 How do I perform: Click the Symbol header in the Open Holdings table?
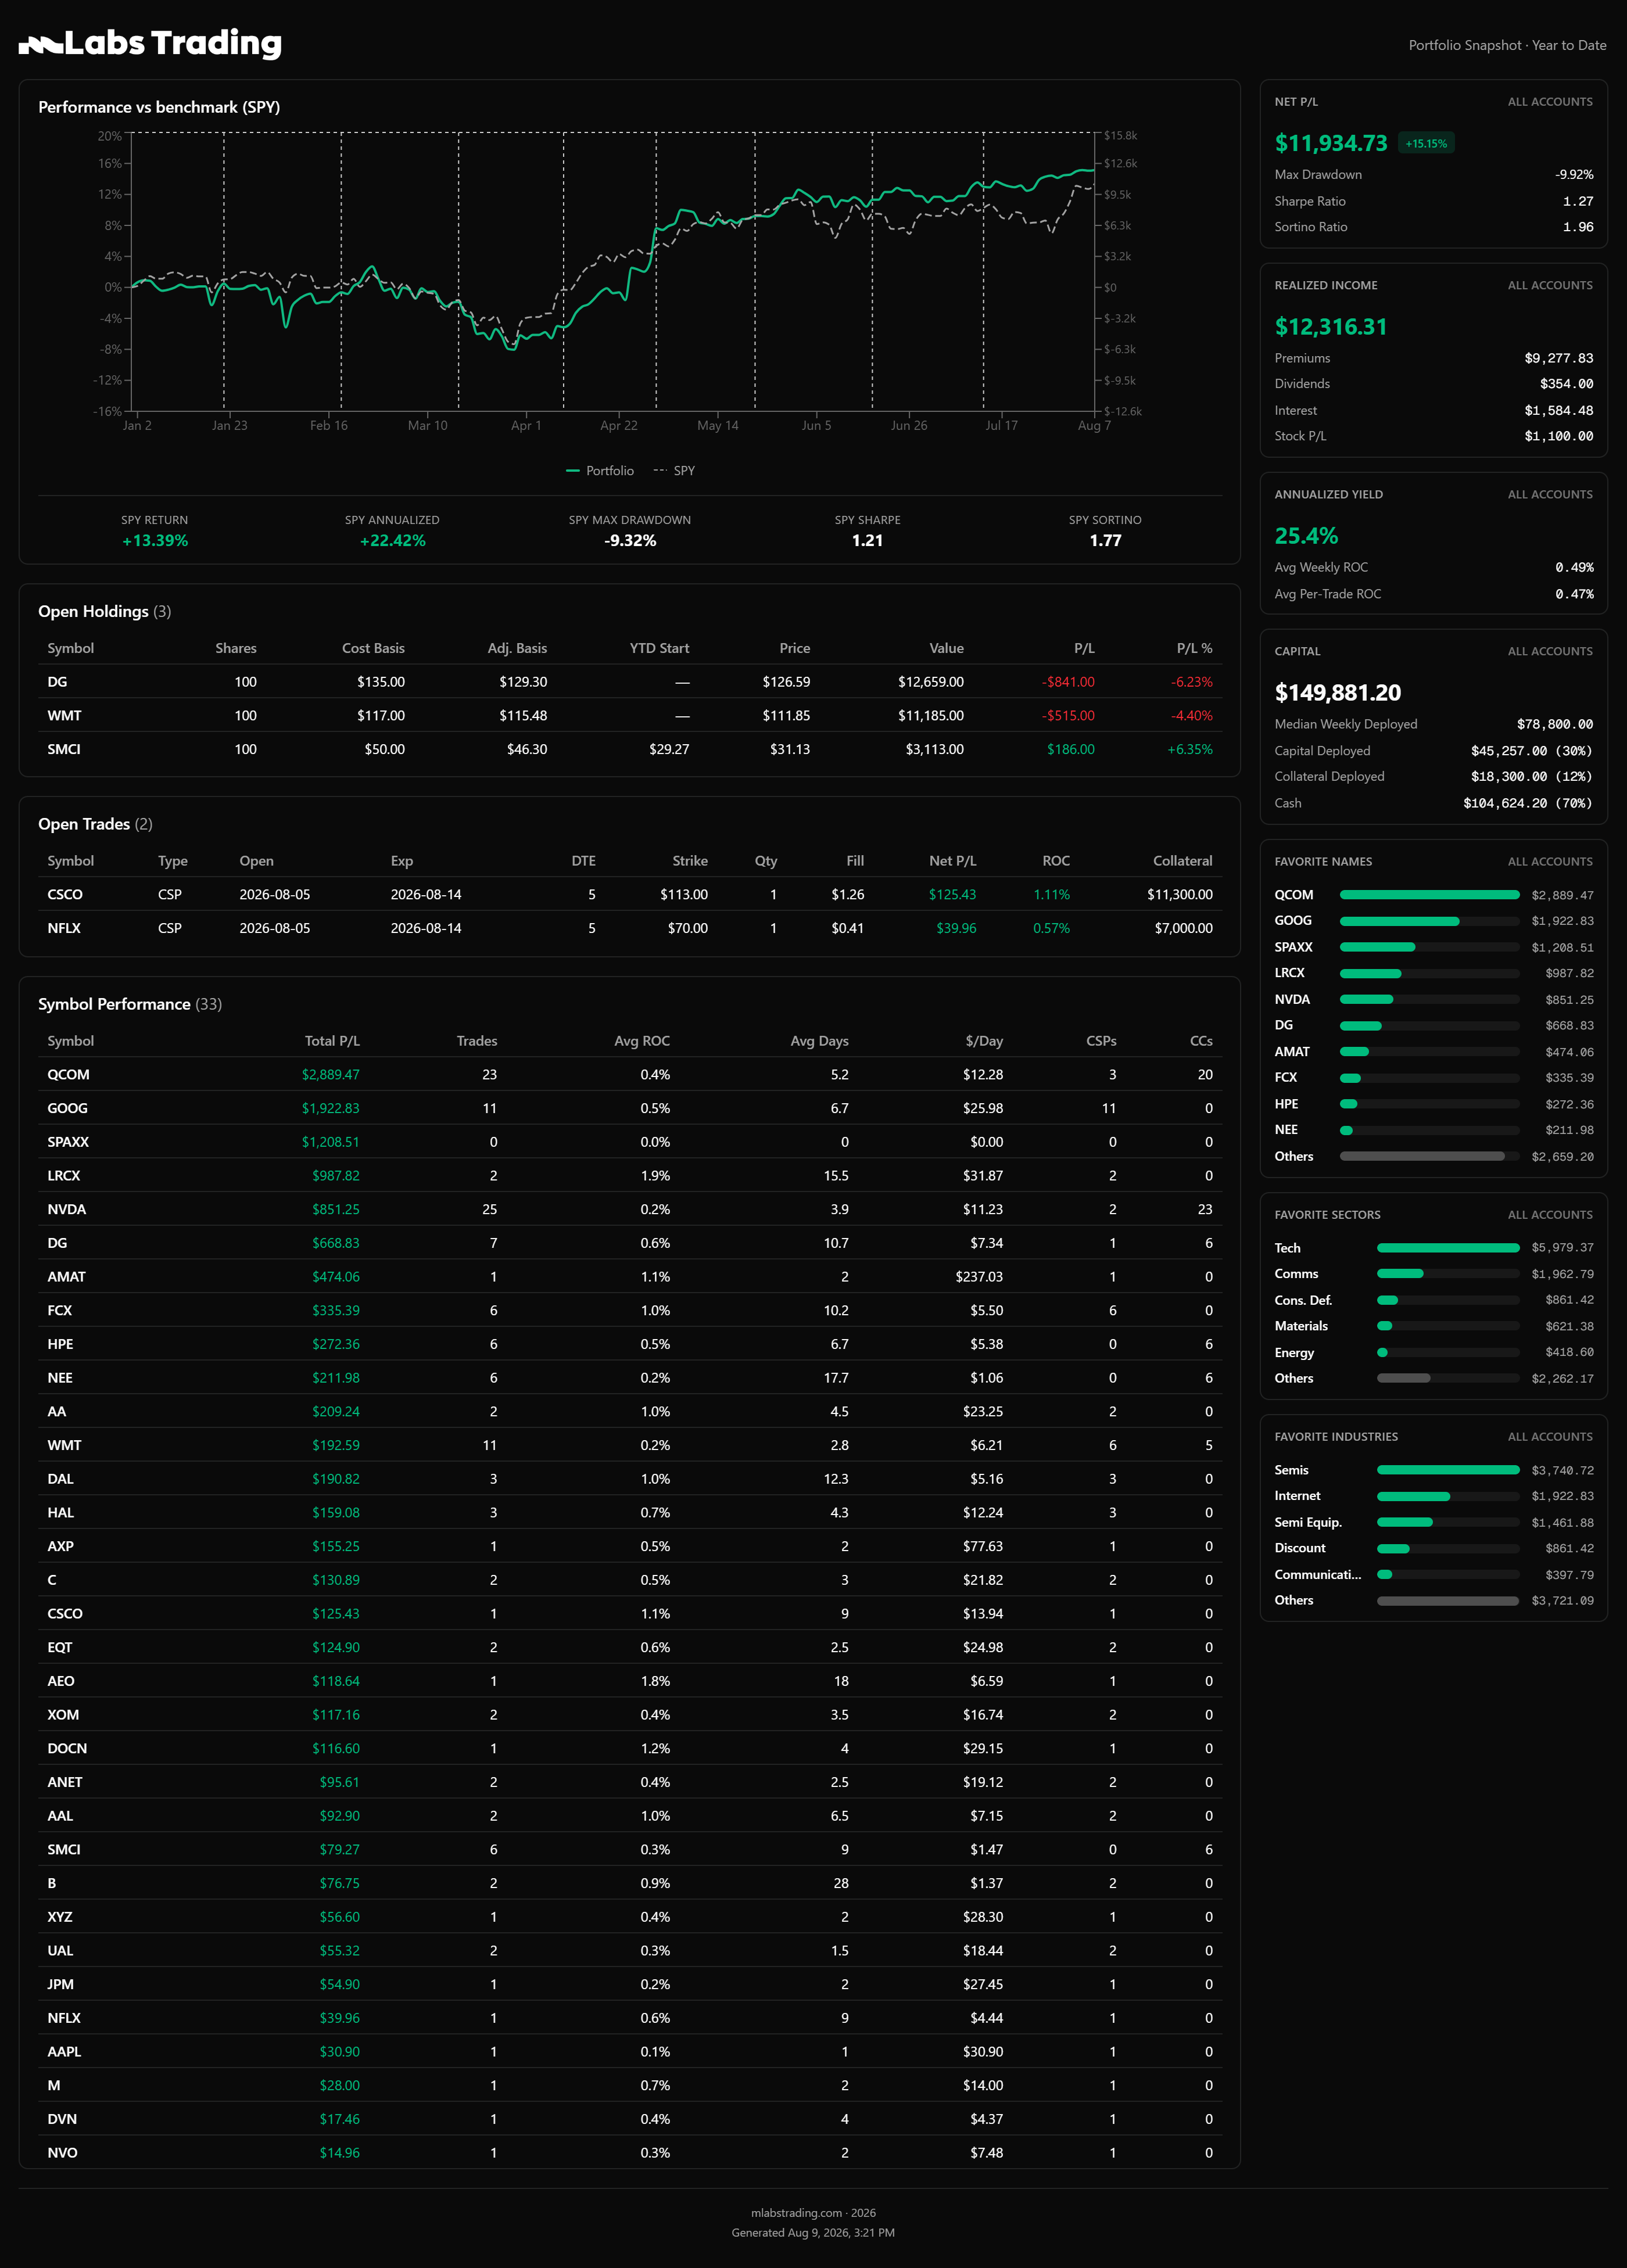71,648
